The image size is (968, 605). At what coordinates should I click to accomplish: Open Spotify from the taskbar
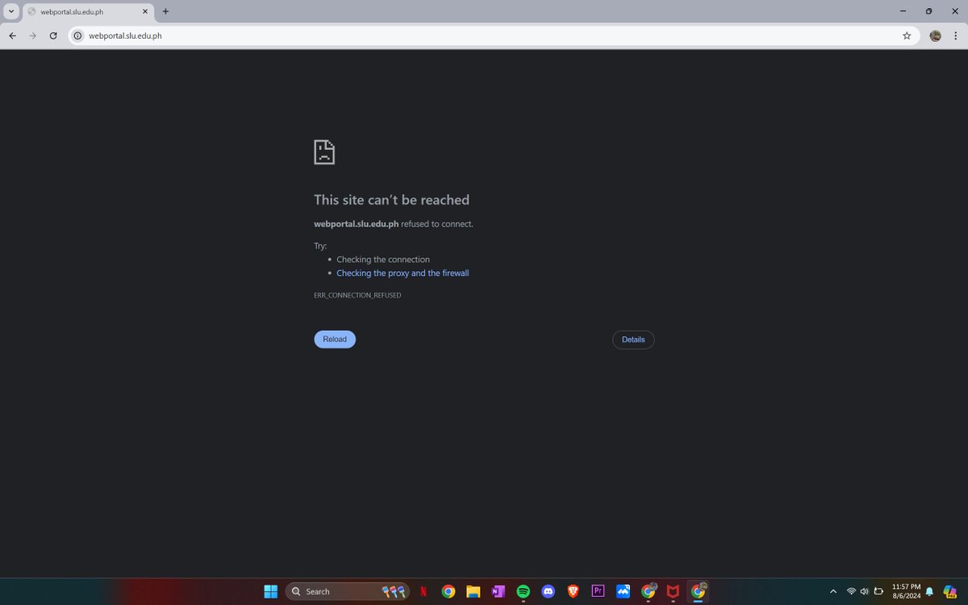click(x=524, y=591)
